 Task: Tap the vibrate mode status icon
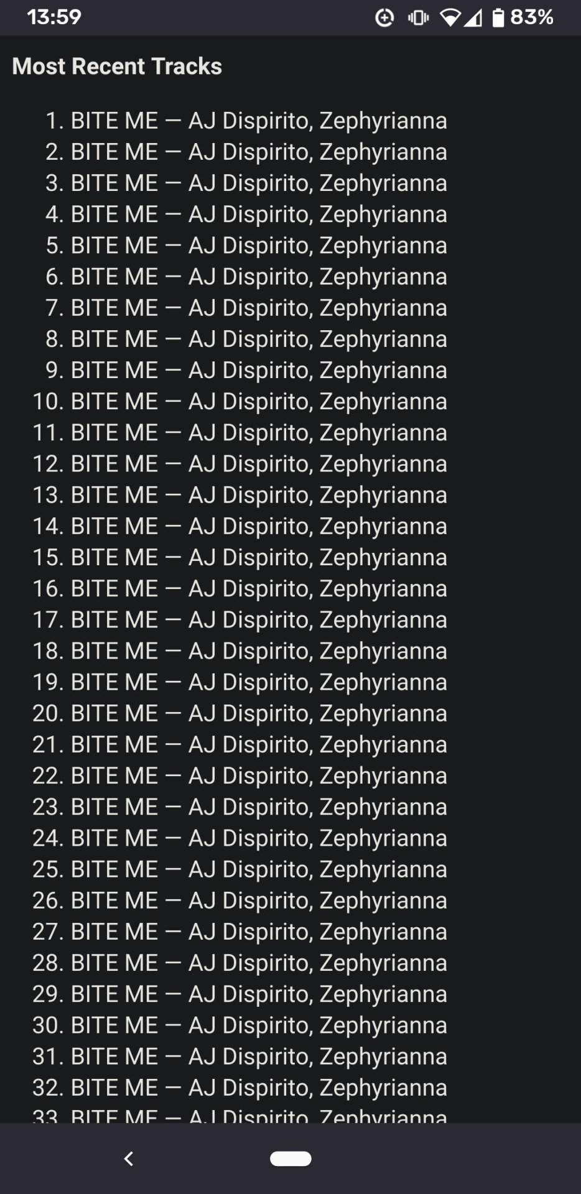point(418,17)
